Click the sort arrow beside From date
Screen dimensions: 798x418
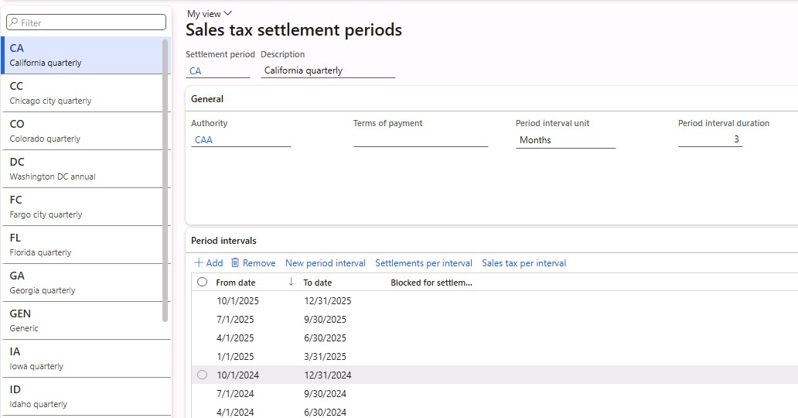click(x=291, y=282)
